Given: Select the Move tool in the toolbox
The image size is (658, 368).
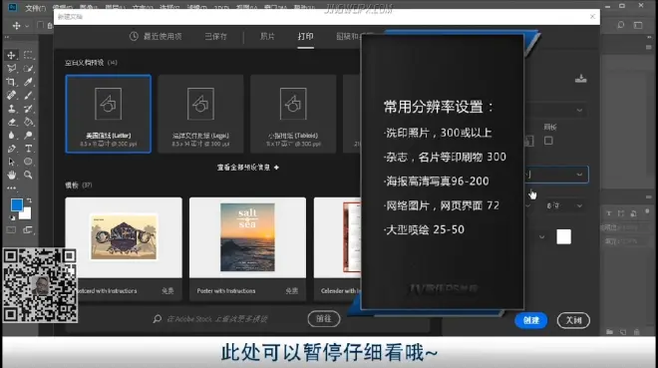Looking at the screenshot, I should (11, 55).
